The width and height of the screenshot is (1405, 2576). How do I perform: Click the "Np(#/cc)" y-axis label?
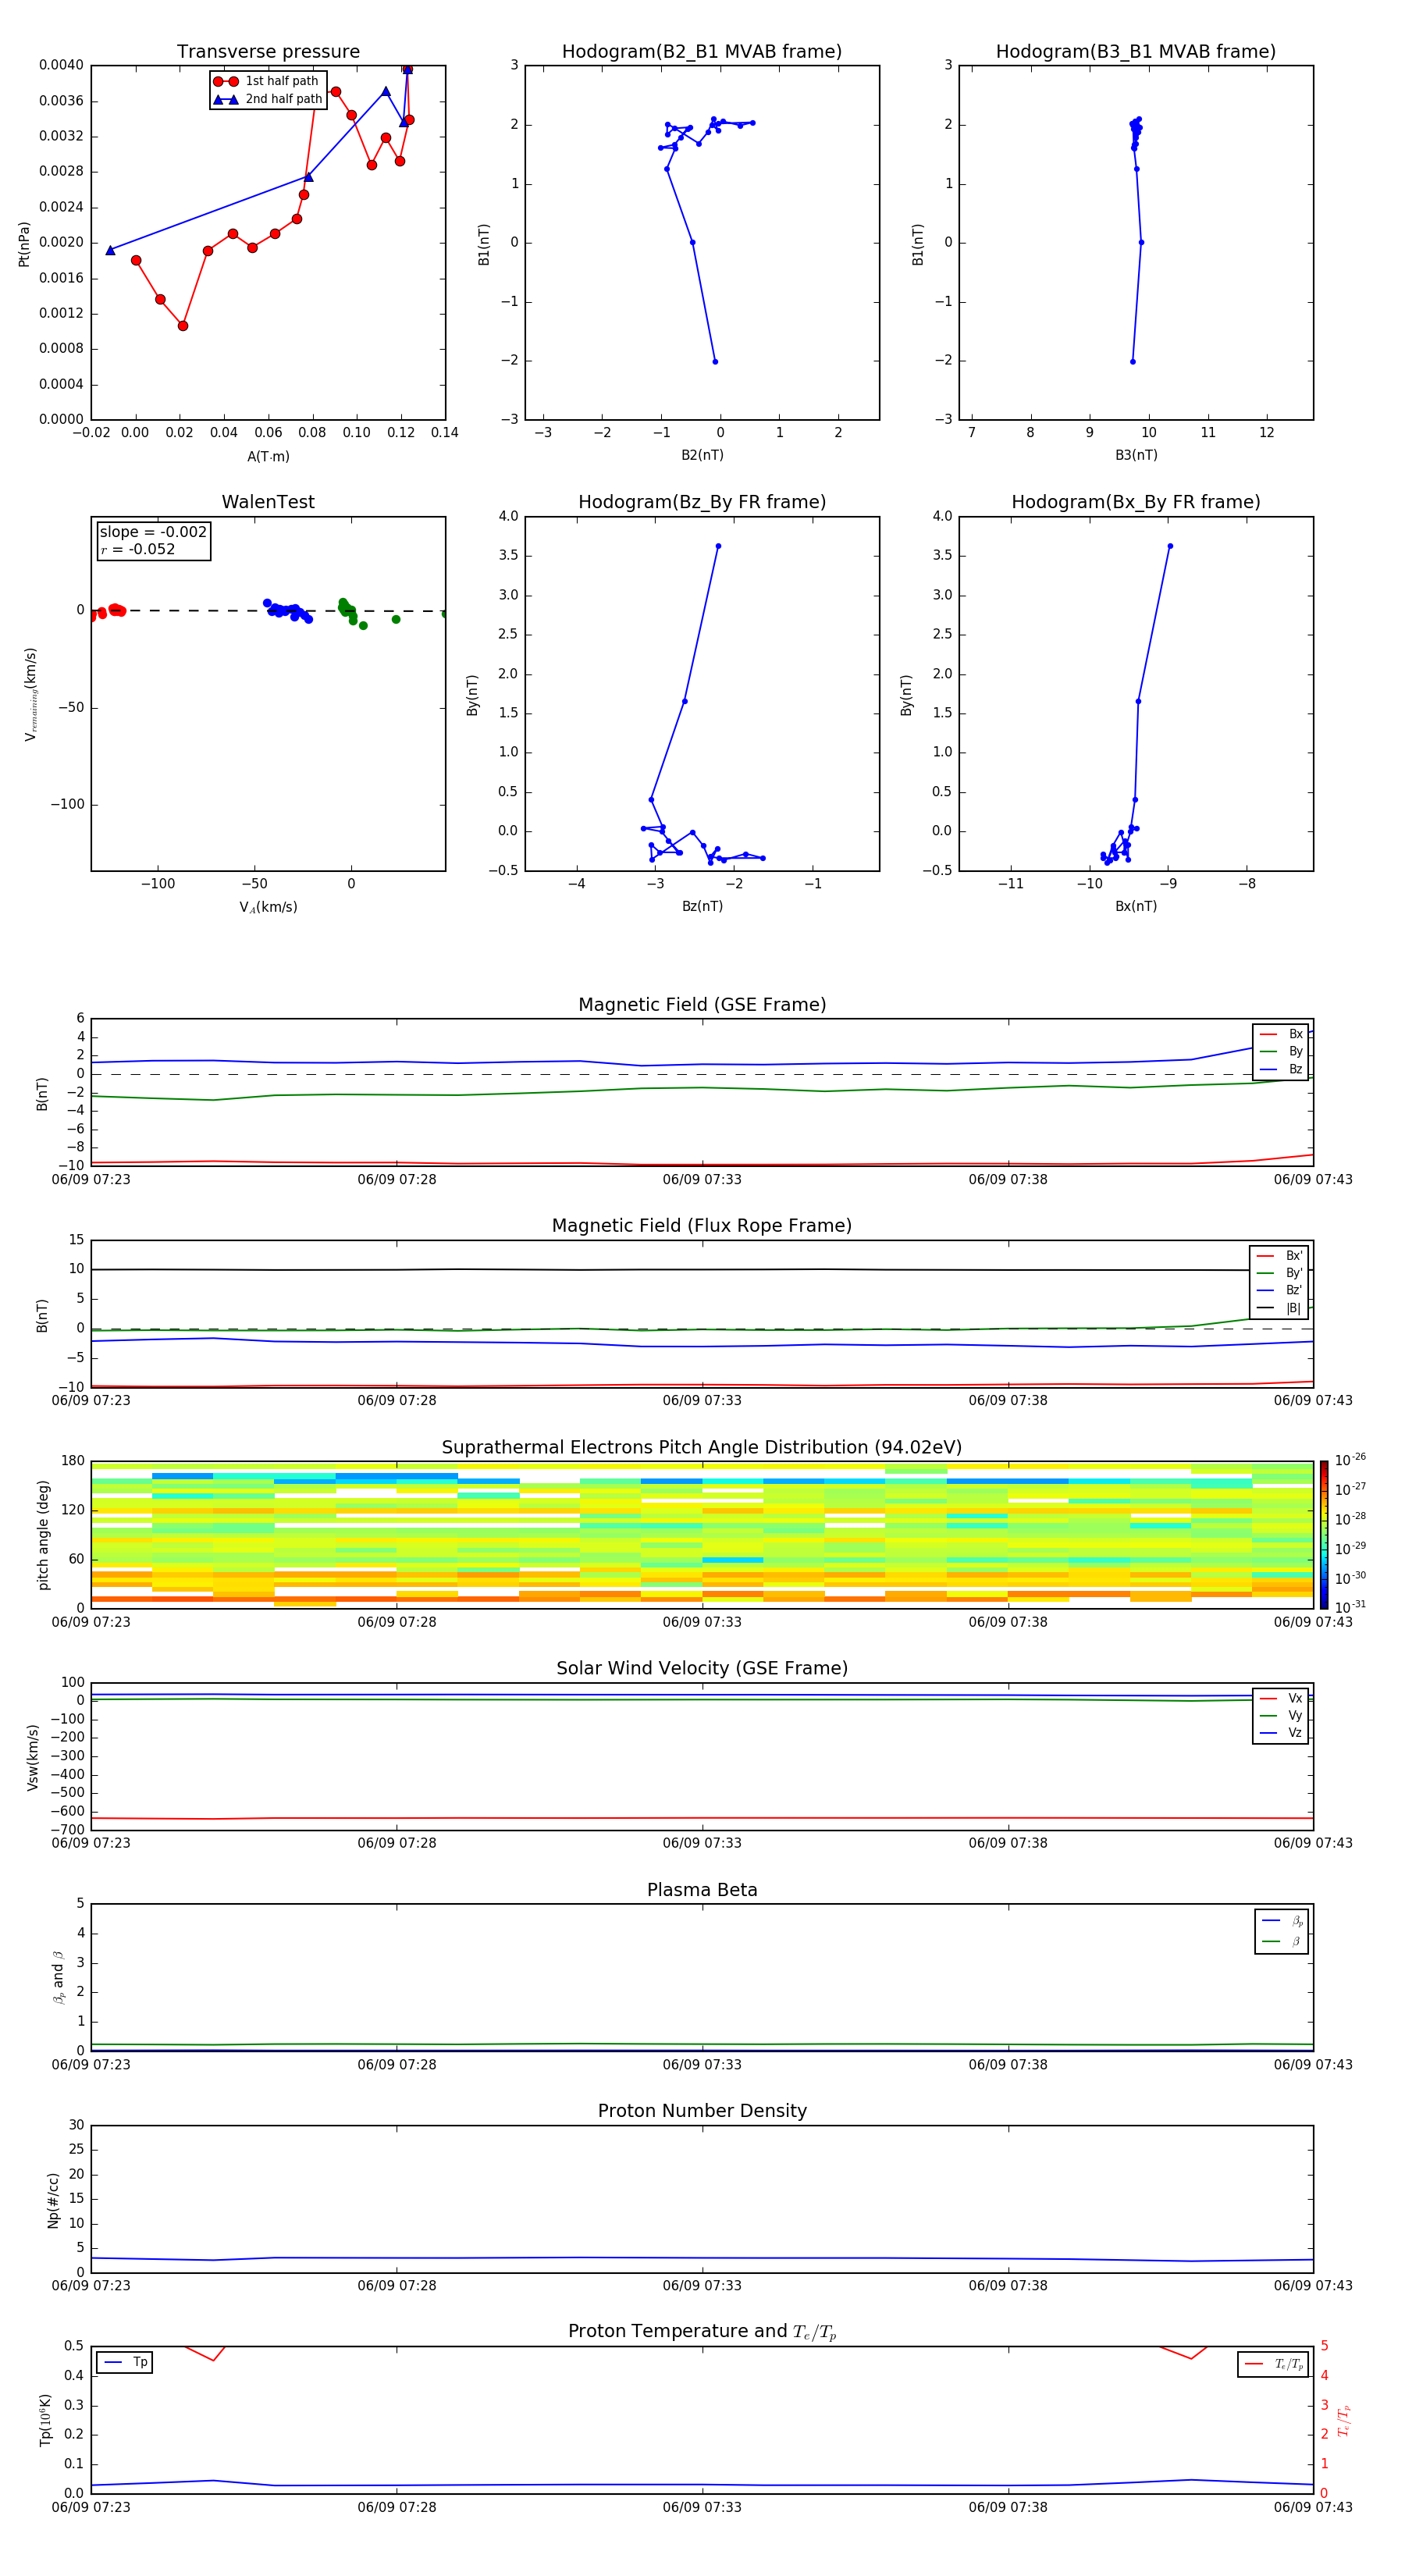(x=53, y=2199)
